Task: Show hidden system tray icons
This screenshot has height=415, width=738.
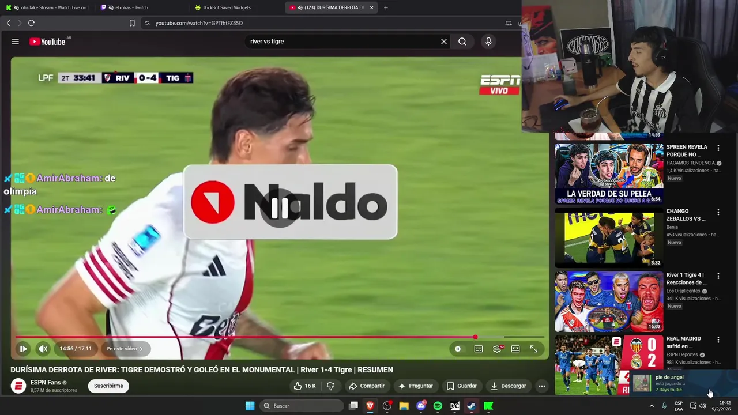Action: pyautogui.click(x=652, y=406)
